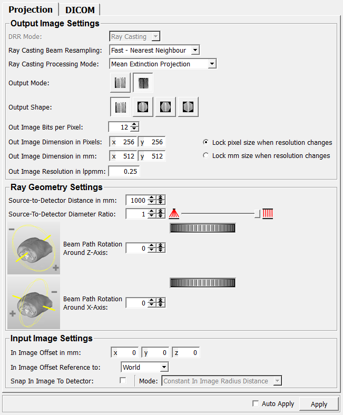This screenshot has width=343, height=415.
Task: Select Lock mm size when resolution changes
Action: pyautogui.click(x=206, y=156)
